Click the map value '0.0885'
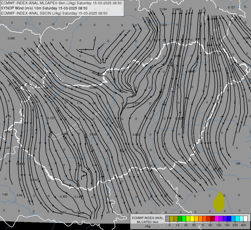The height and width of the screenshot is (230, 251). pyautogui.click(x=21, y=164)
